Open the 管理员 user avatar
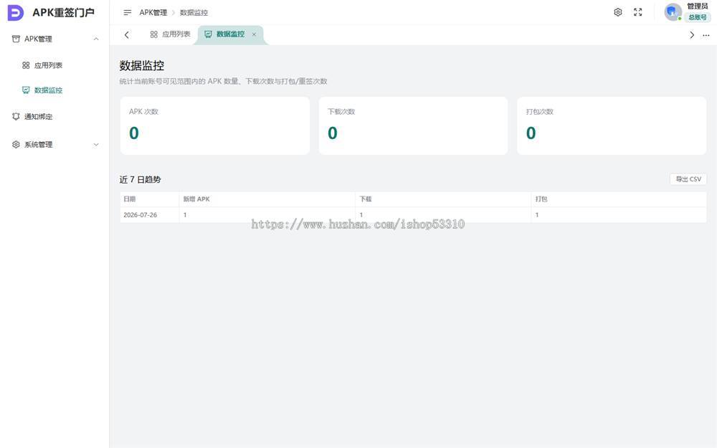Image resolution: width=717 pixels, height=448 pixels. click(x=673, y=12)
